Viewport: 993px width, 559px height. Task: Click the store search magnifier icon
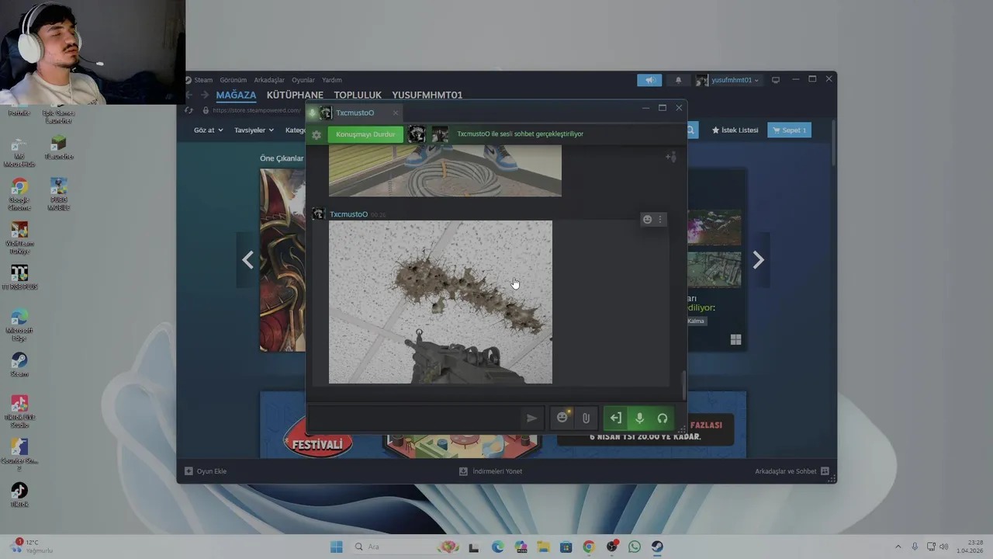coord(690,130)
